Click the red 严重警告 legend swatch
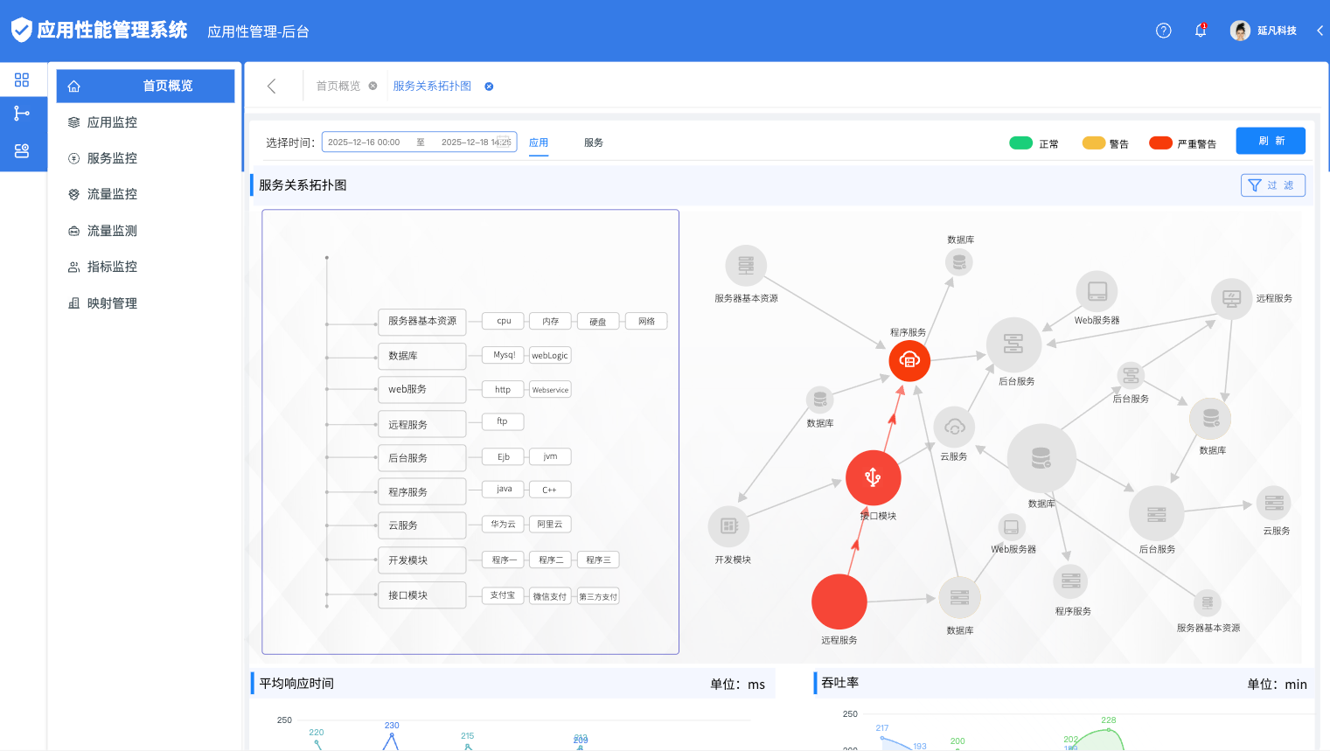The image size is (1330, 751). [1160, 143]
